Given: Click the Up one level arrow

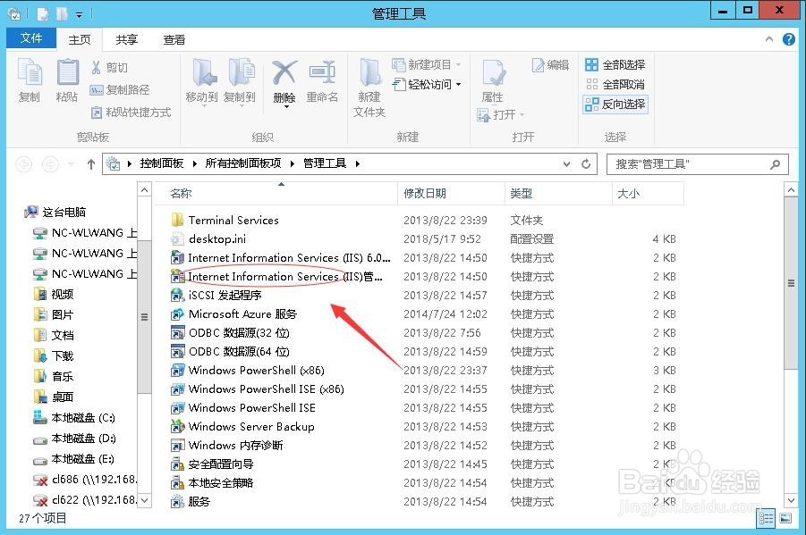Looking at the screenshot, I should click(x=91, y=164).
